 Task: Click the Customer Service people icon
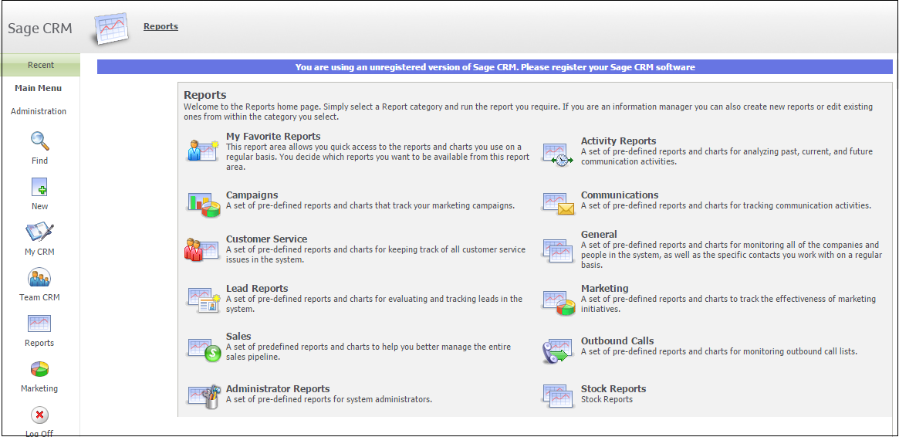[x=203, y=249]
